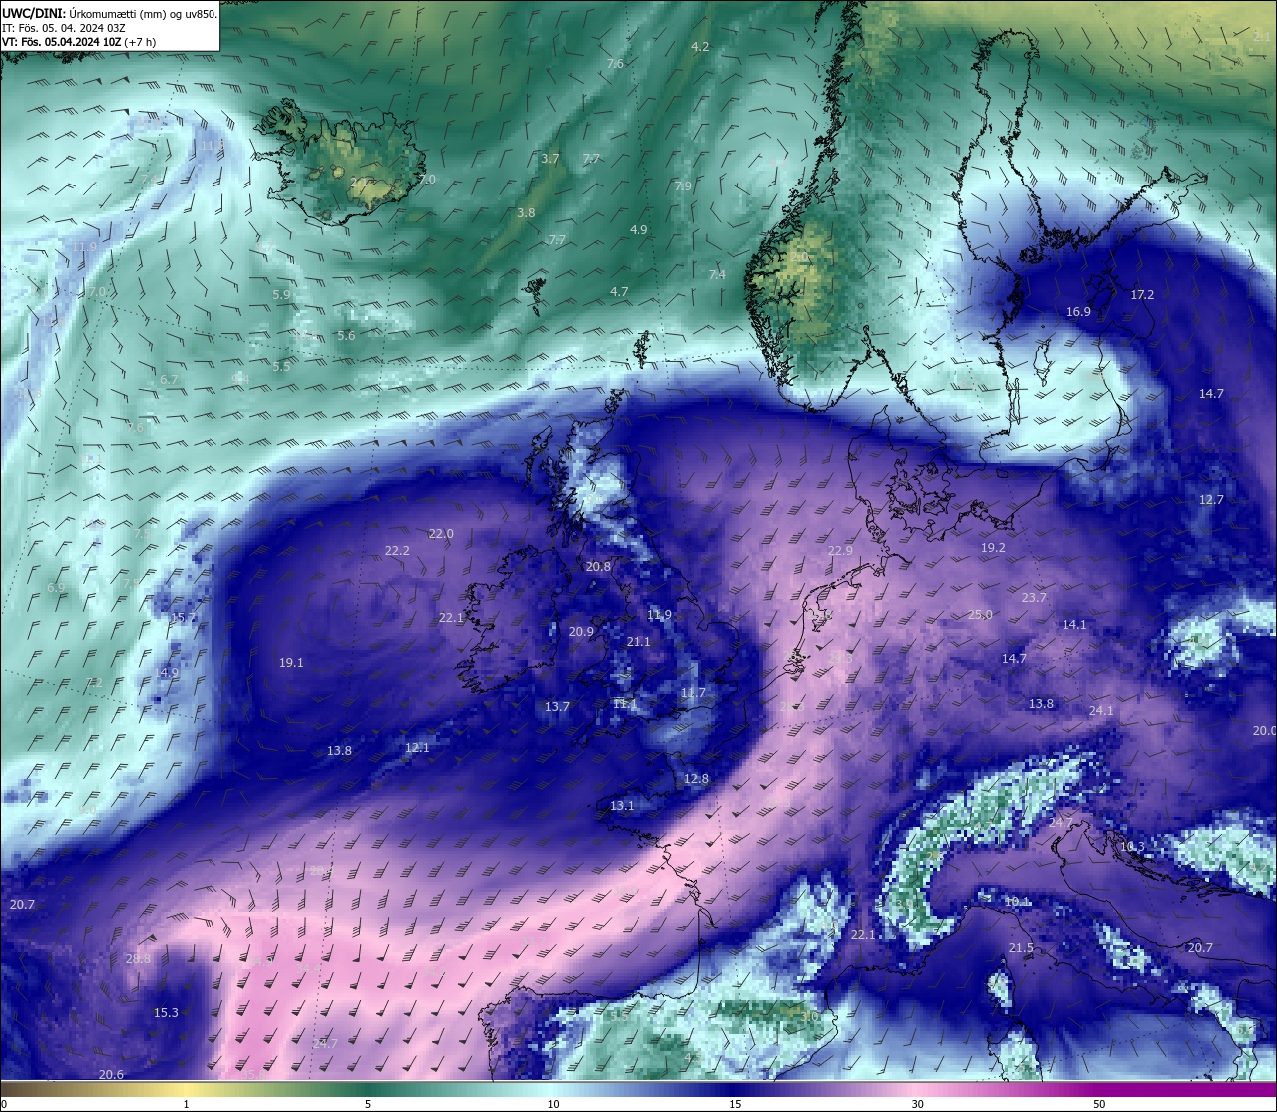Click the 16.9 value over the Baltic
1277x1112 pixels.
[x=1078, y=312]
